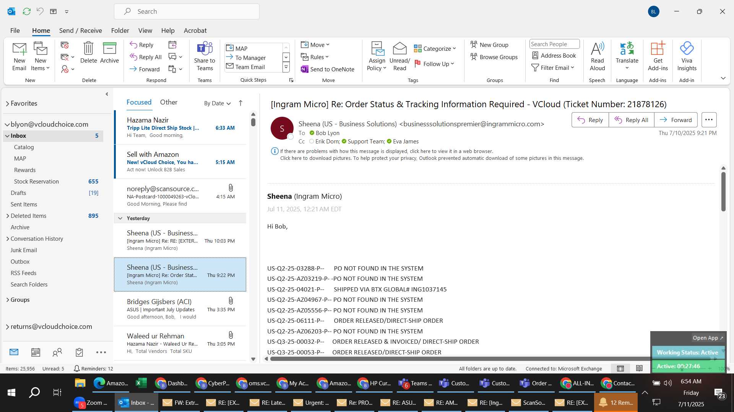Image resolution: width=734 pixels, height=412 pixels.
Task: Click Browse Groups
Action: point(494,57)
